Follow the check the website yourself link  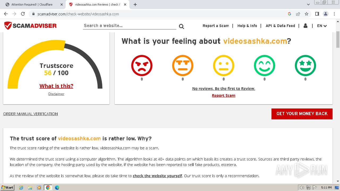pyautogui.click(x=158, y=176)
